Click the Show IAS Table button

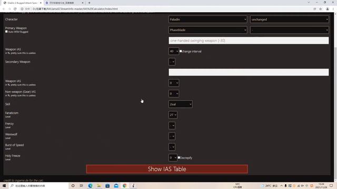tap(167, 169)
